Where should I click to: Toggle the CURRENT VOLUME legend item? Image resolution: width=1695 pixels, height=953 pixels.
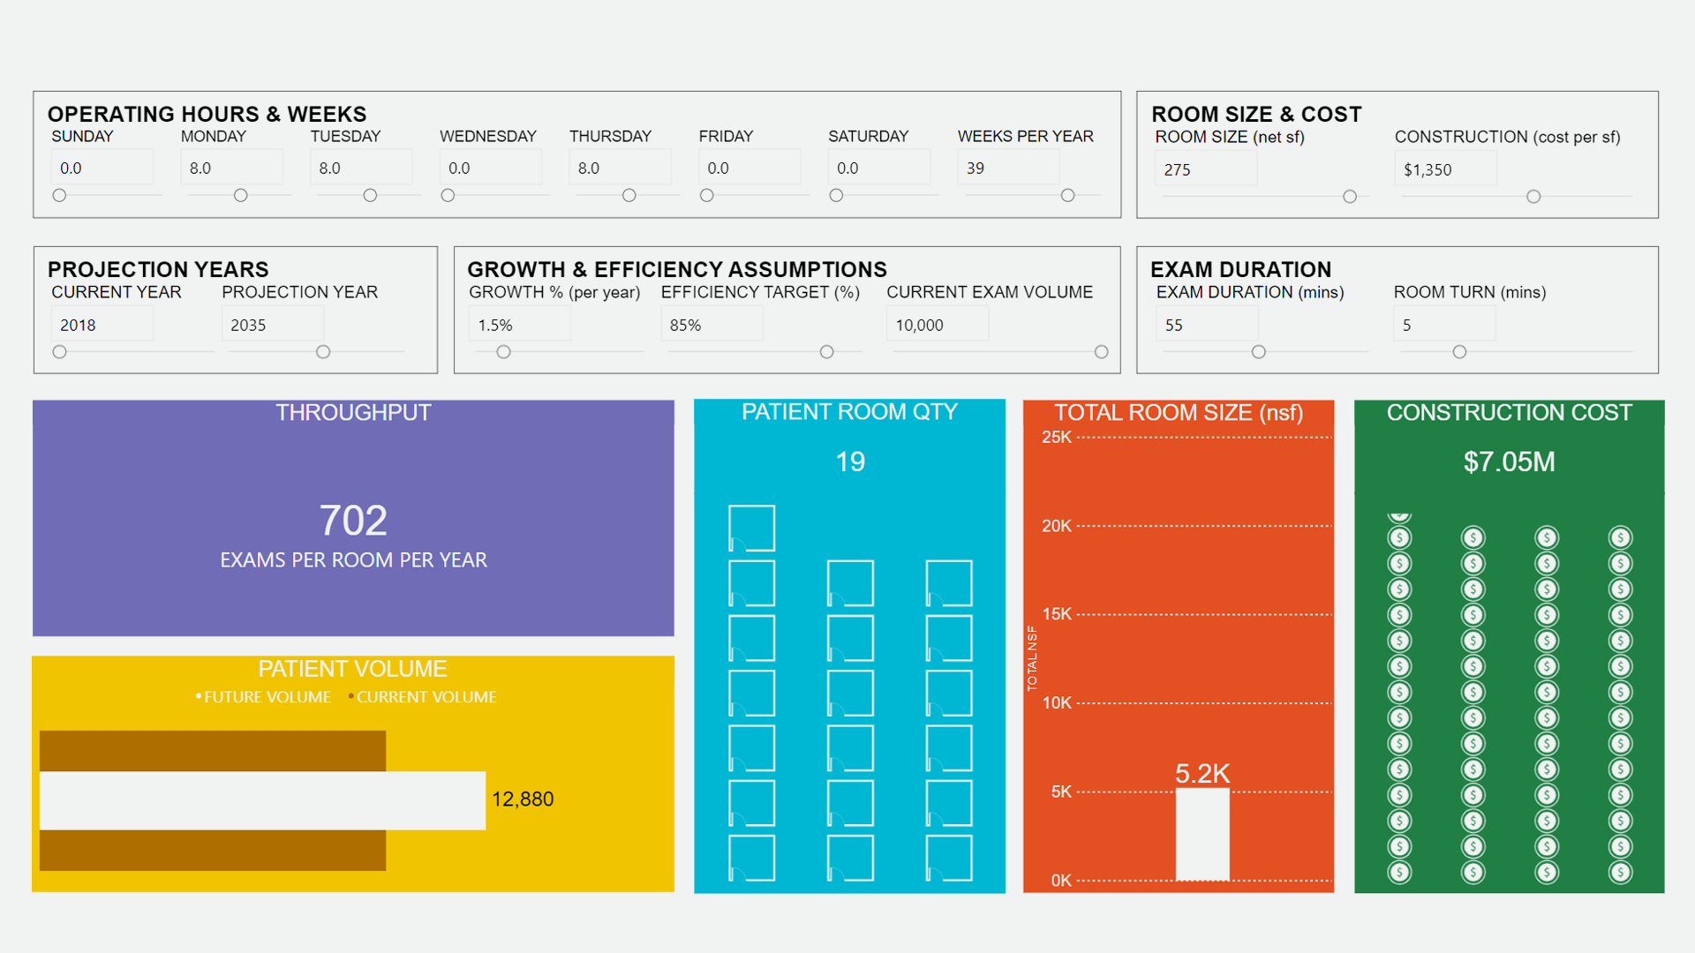pos(424,696)
